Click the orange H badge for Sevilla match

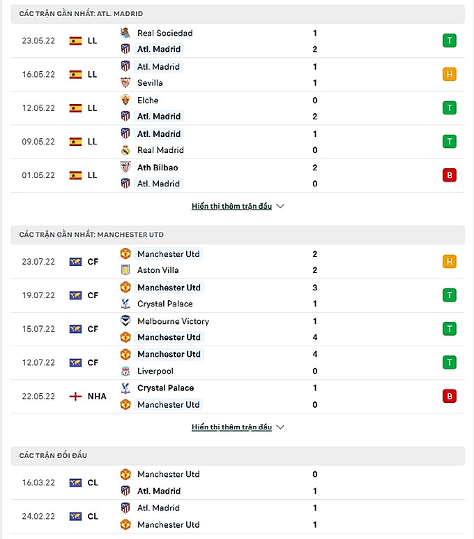pos(450,74)
